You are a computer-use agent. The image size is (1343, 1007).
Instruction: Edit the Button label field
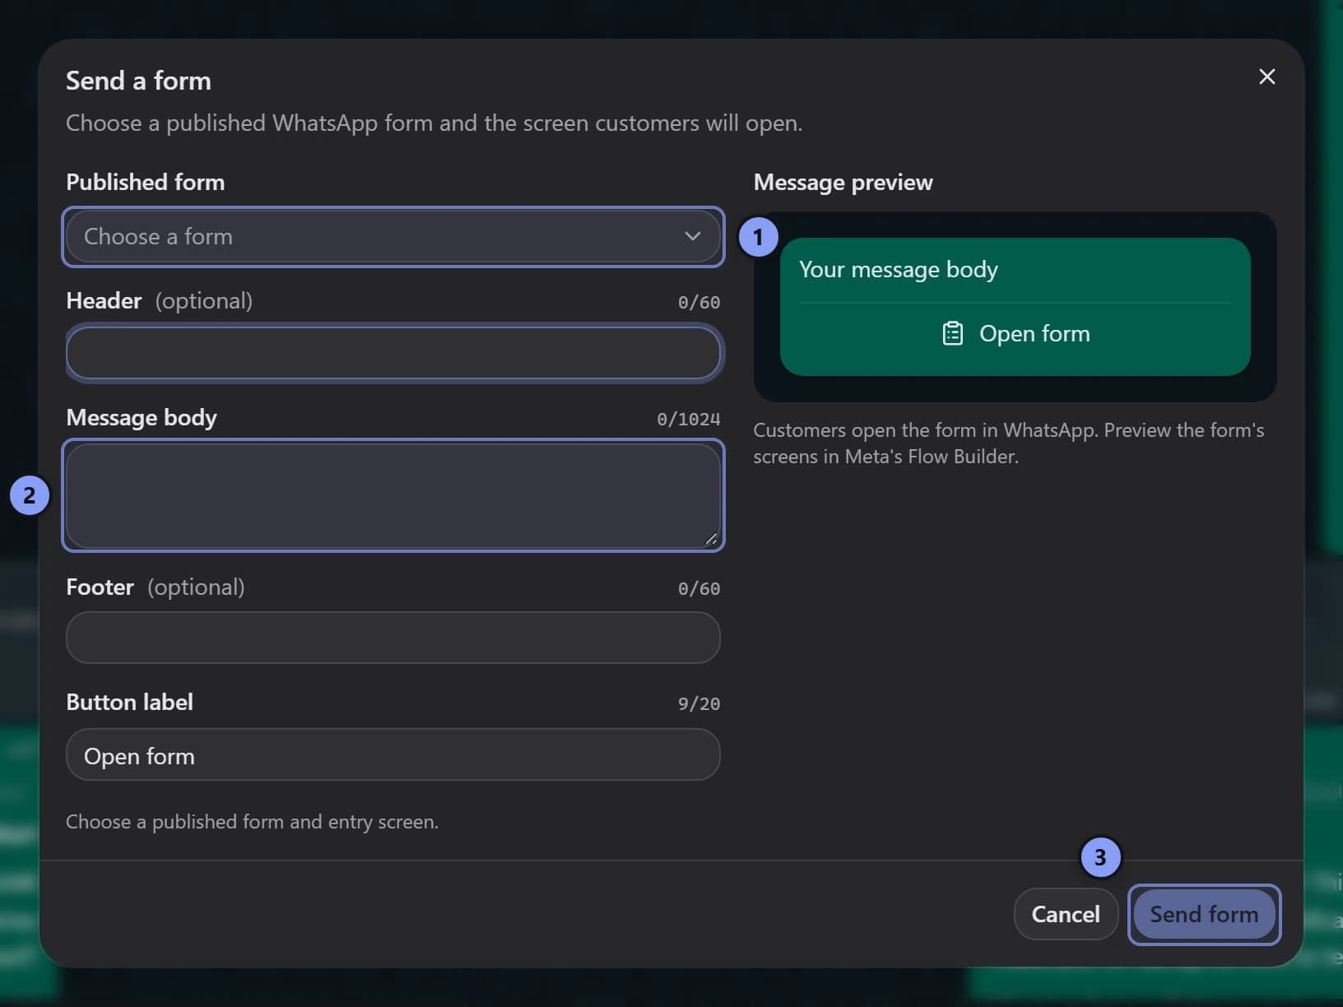pyautogui.click(x=393, y=755)
